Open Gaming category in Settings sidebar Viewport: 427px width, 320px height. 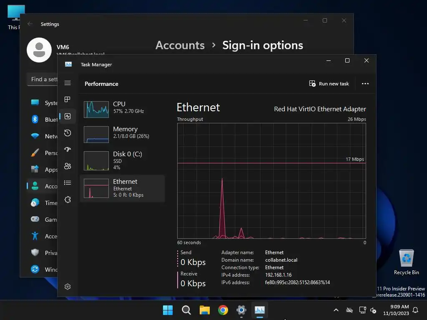(43, 219)
